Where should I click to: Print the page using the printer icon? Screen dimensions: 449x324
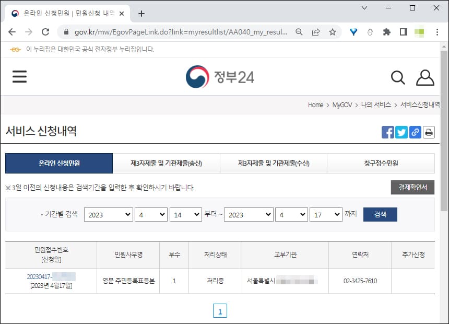point(429,132)
